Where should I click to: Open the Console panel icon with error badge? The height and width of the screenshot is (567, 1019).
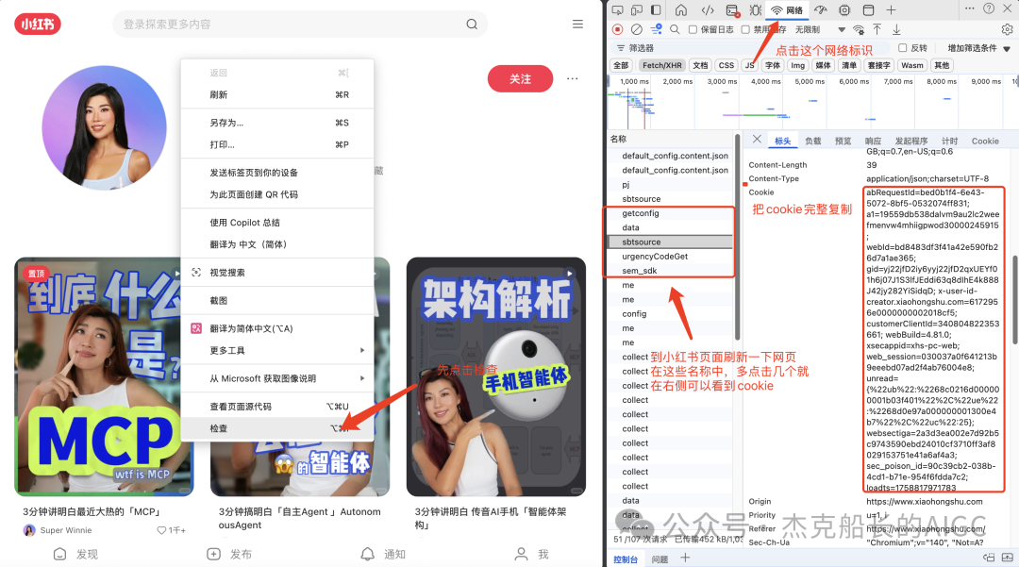pos(732,9)
